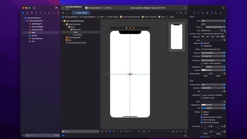Zoom out the canvas with magnifier minus
The height and width of the screenshot is (139, 247).
[139, 131]
